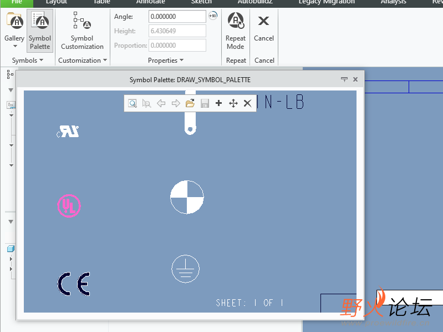Click the move arrows icon in palette toolbar
443x332 pixels.
pyautogui.click(x=233, y=103)
